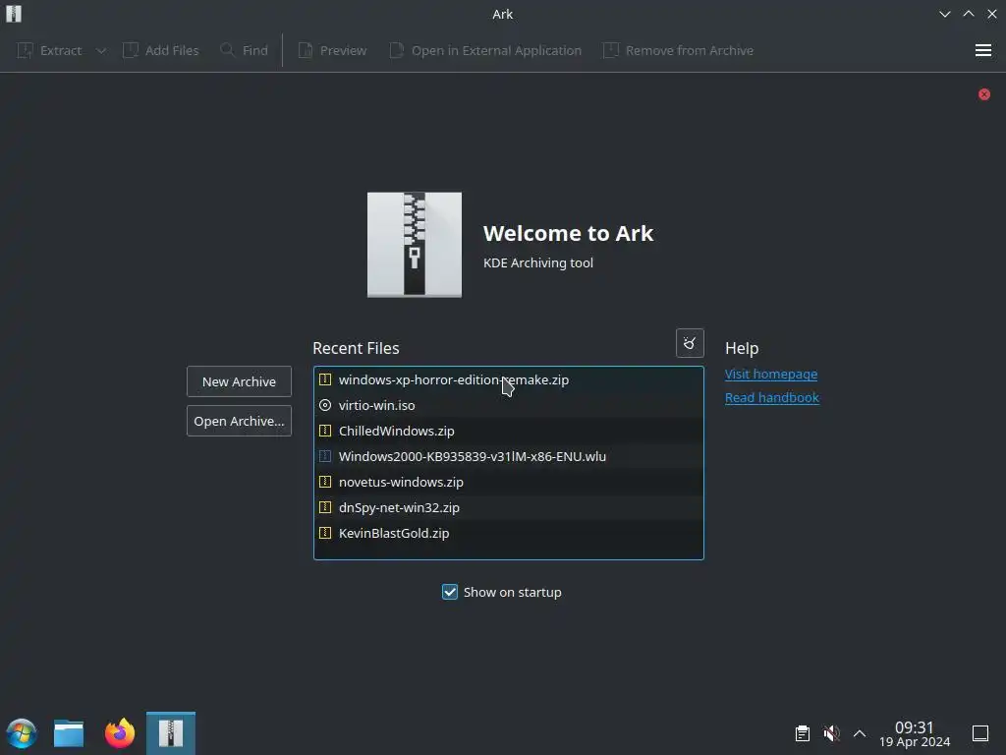1006x755 pixels.
Task: Open novetus-windows.zip recent file
Action: (x=508, y=482)
